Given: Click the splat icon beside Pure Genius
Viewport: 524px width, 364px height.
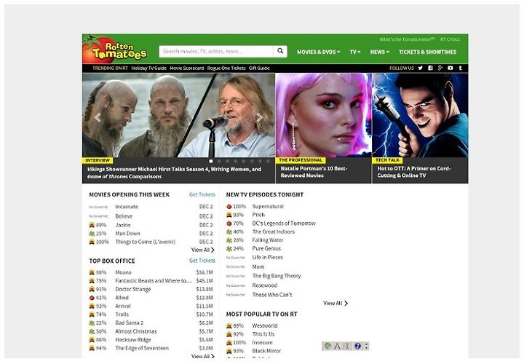Looking at the screenshot, I should click(x=229, y=249).
